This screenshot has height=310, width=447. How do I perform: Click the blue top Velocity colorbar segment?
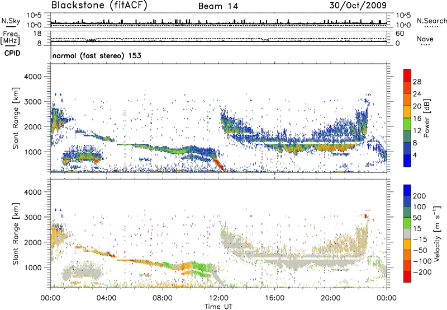click(407, 190)
